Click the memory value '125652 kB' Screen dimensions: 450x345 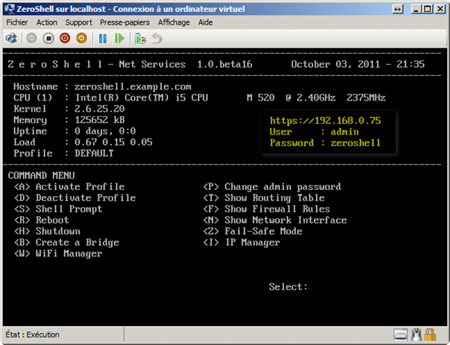click(100, 120)
